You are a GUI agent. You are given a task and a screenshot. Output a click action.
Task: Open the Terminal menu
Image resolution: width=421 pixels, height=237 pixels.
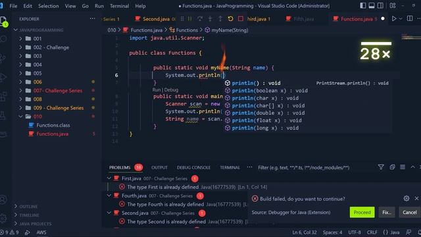(119, 6)
